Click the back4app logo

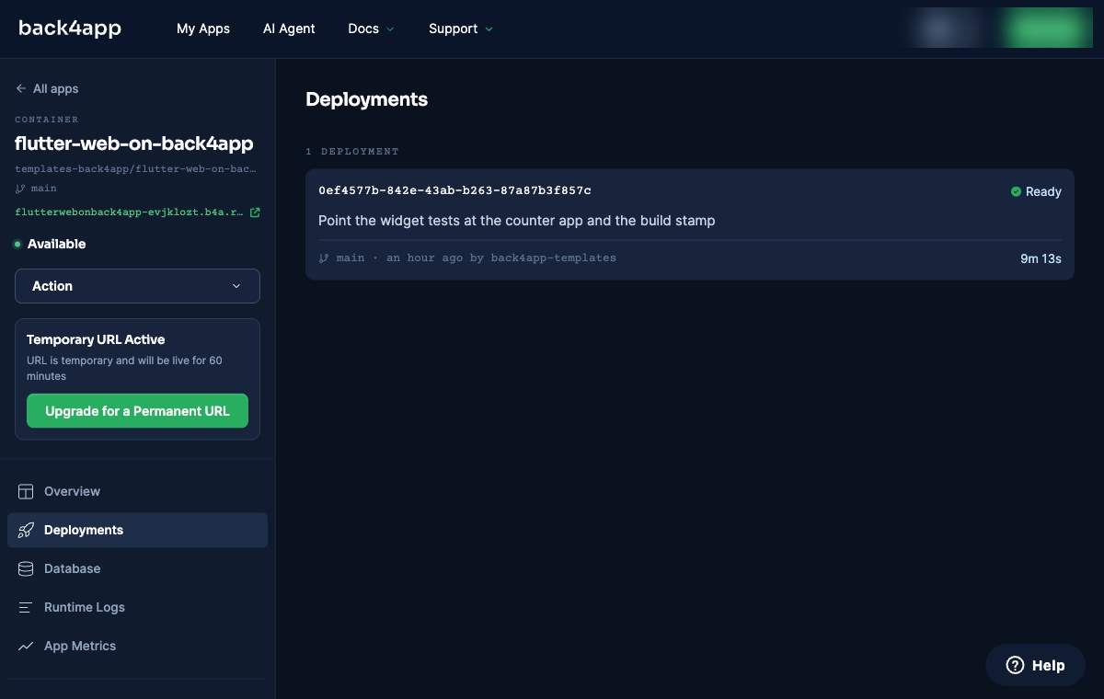click(x=70, y=29)
